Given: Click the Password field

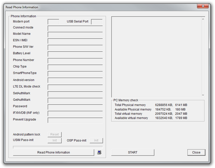Looking at the screenshot, I should (x=75, y=107).
